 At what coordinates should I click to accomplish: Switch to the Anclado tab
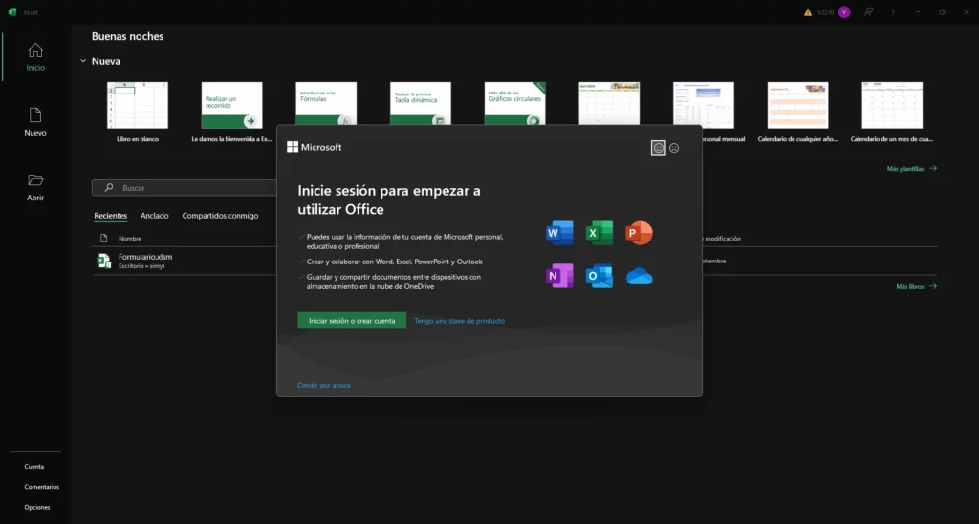155,216
